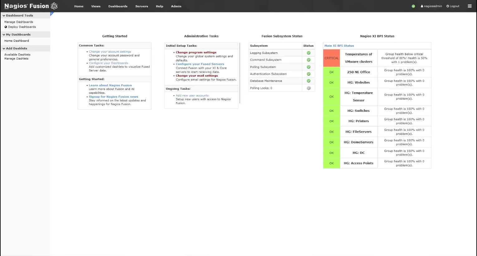
Task: Click the Administrative Tasks panel scrollbar
Action: click(x=240, y=73)
